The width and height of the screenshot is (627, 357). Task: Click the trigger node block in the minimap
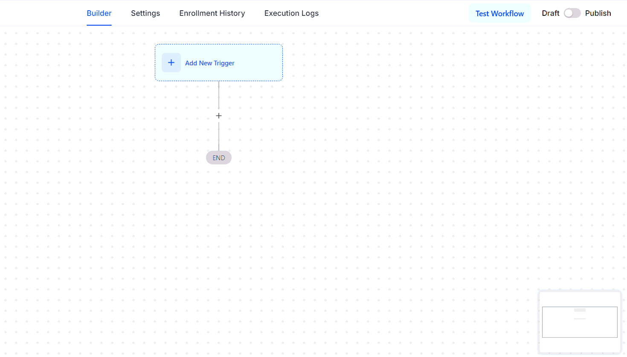click(580, 310)
